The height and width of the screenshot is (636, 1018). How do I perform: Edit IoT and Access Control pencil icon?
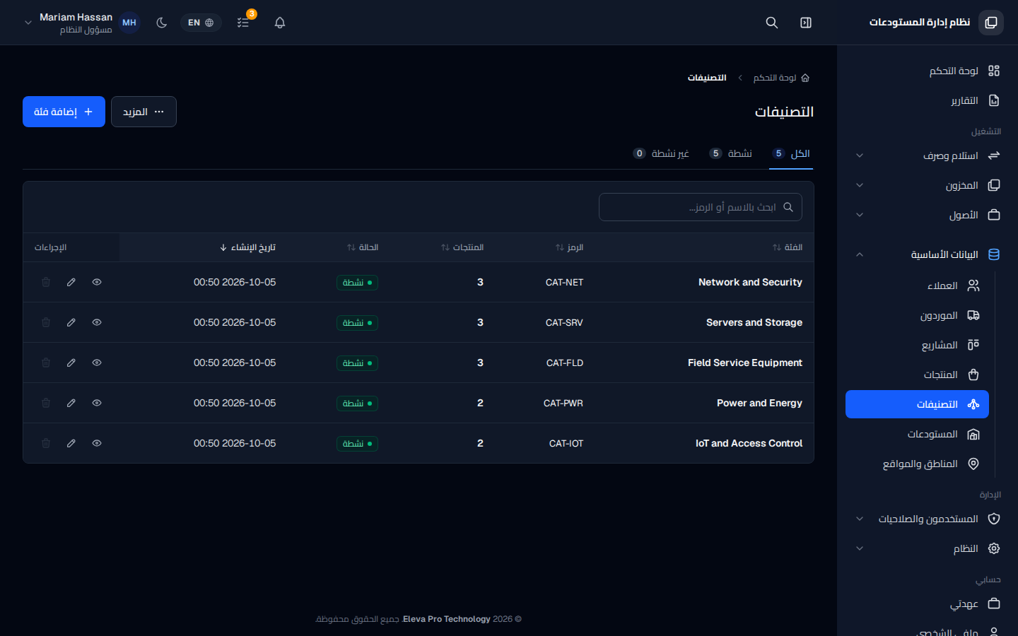point(71,443)
